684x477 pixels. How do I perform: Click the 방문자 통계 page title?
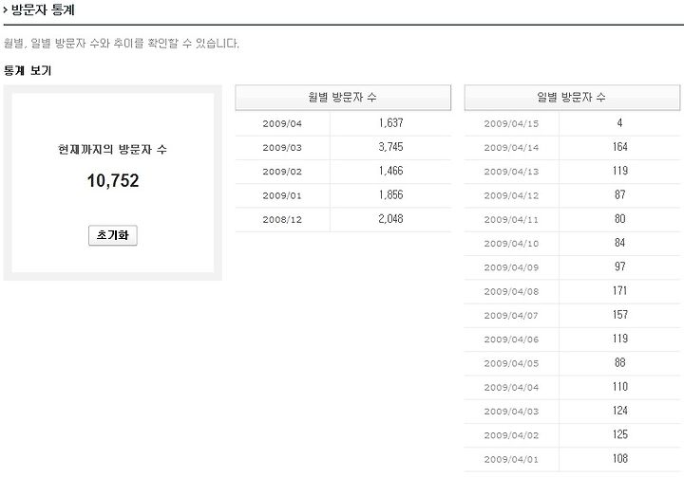pyautogui.click(x=43, y=9)
